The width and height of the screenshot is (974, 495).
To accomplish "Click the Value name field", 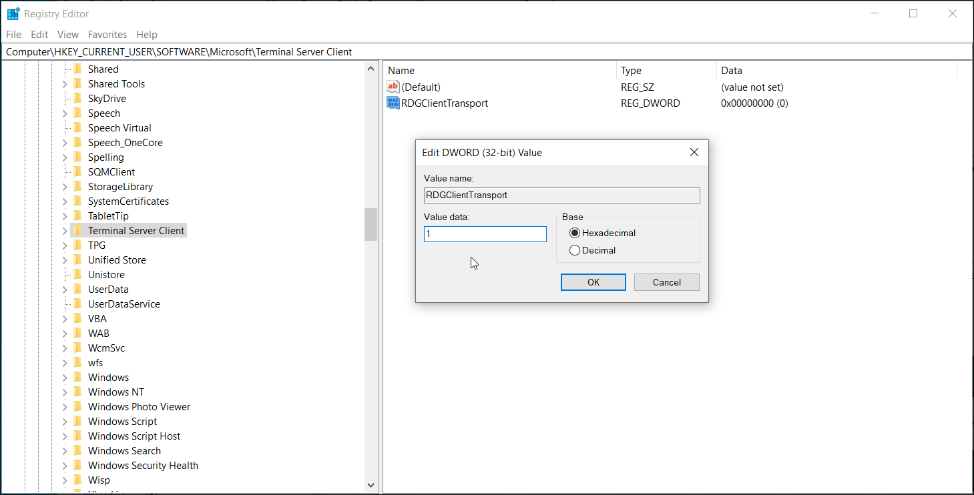I will (x=562, y=195).
